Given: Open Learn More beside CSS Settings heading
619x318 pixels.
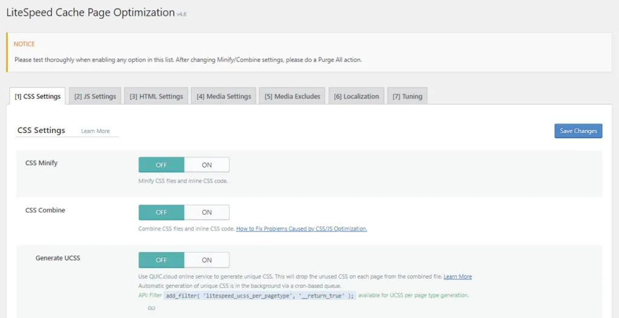Looking at the screenshot, I should coord(96,131).
